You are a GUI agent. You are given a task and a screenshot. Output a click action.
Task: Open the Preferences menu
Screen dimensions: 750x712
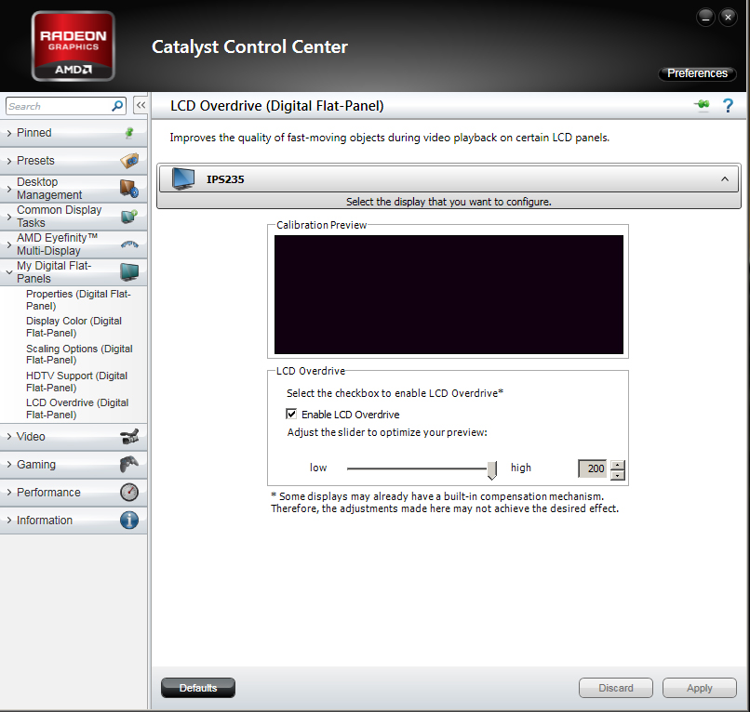pyautogui.click(x=697, y=73)
